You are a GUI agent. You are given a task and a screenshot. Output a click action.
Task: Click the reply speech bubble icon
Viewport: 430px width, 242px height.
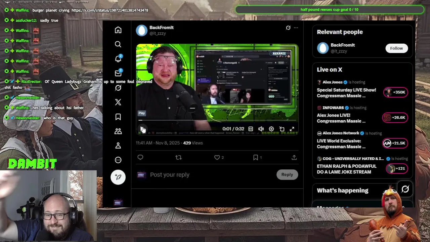tap(140, 157)
